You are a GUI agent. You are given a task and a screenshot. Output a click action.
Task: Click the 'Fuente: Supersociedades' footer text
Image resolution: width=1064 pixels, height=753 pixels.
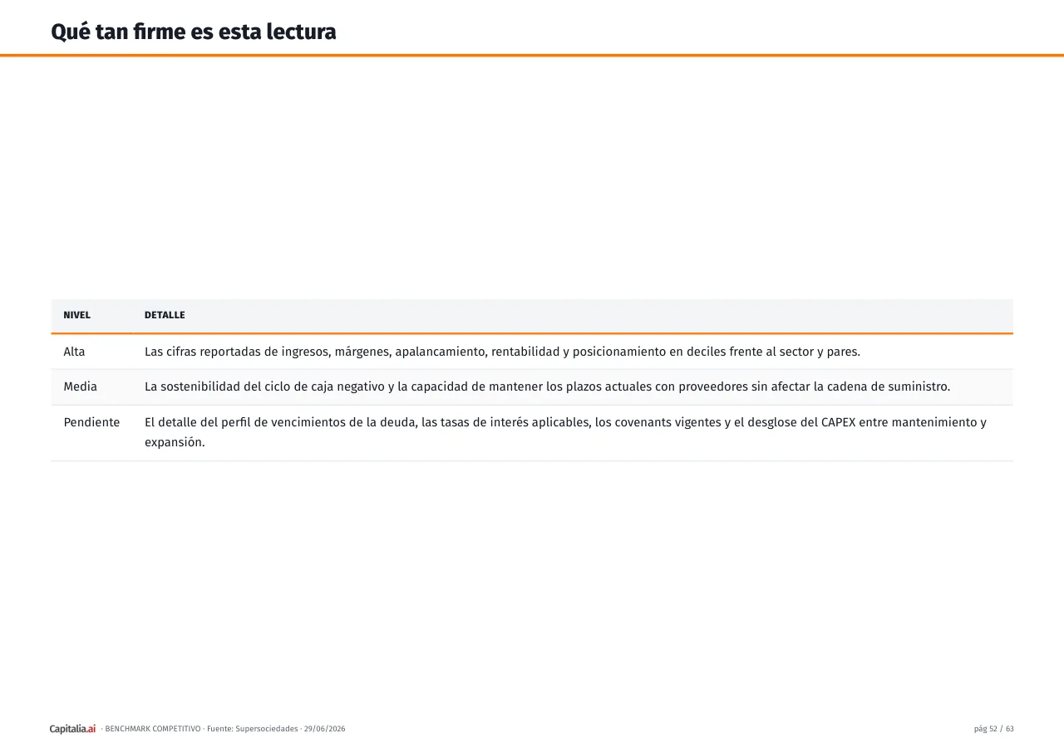tap(253, 729)
